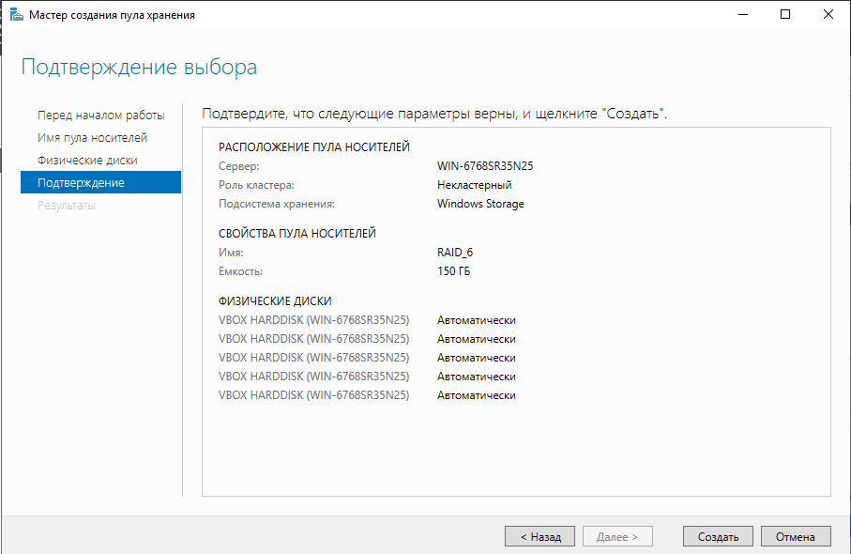Click the "Подтверждение выбора" page heading

pos(139,68)
